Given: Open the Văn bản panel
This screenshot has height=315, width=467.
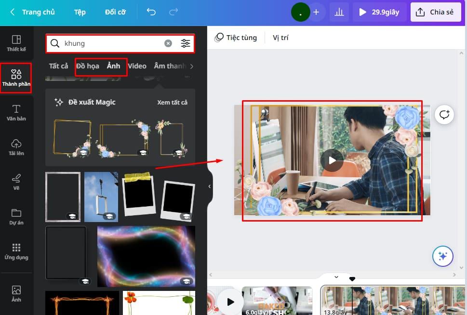Looking at the screenshot, I should click(x=16, y=112).
